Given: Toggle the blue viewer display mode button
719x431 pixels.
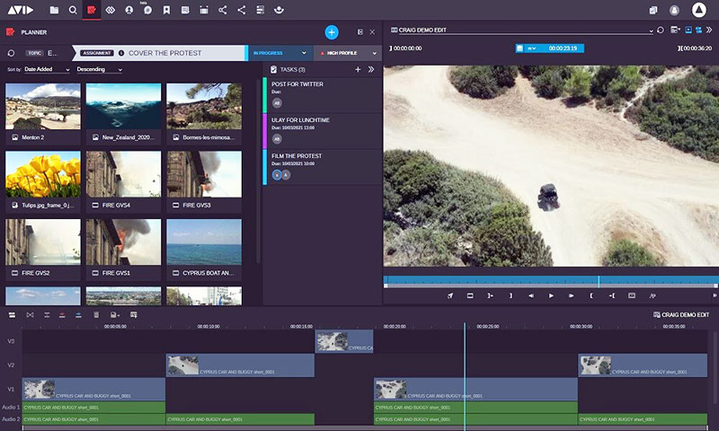Looking at the screenshot, I should click(688, 30).
